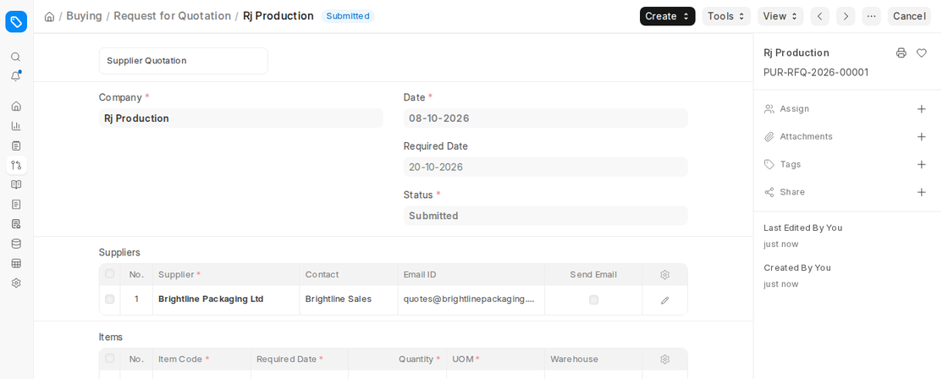Viewport: 948px width, 379px height.
Task: Open the clipboard icon in sidebar
Action: click(16, 146)
